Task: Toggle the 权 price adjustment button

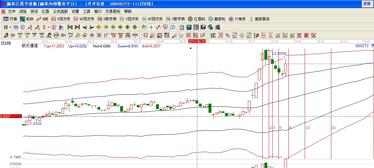Action: pyautogui.click(x=54, y=27)
